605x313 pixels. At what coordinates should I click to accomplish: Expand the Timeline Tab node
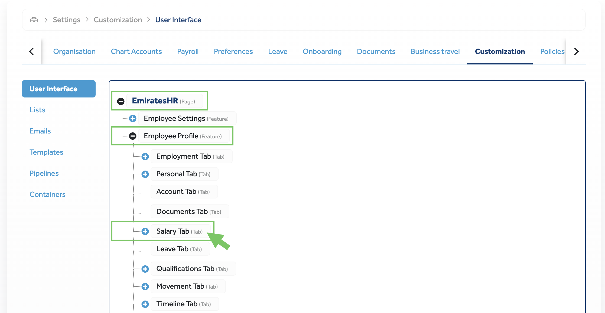[x=145, y=304]
